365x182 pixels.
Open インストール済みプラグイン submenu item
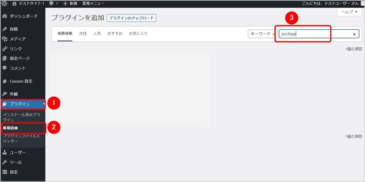[x=21, y=117]
